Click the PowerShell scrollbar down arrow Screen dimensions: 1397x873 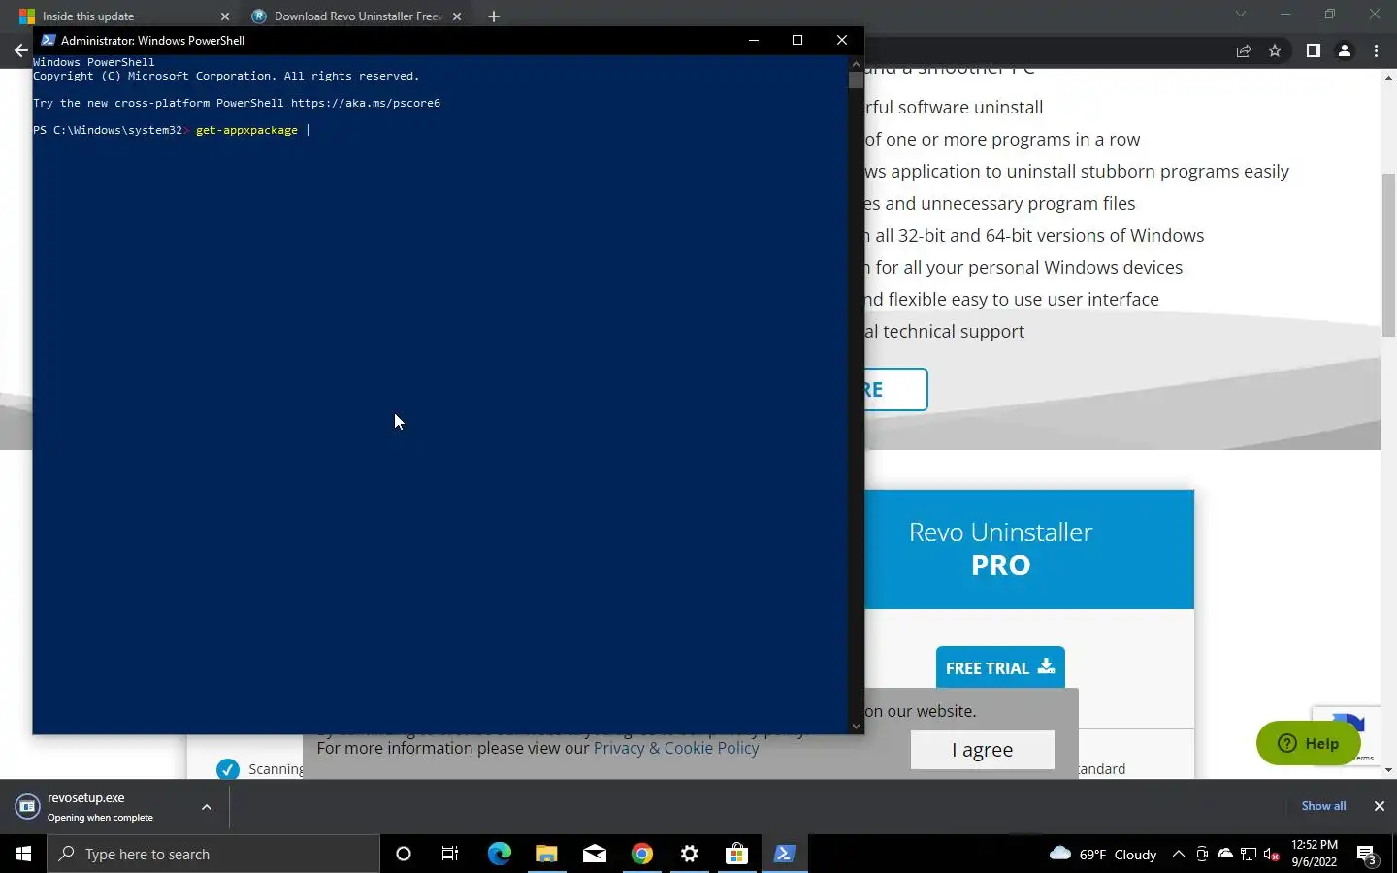click(856, 726)
